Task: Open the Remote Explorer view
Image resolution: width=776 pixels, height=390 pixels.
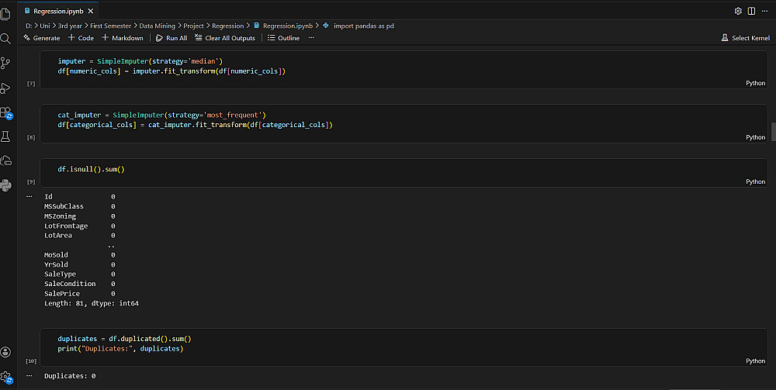Action: (x=5, y=160)
